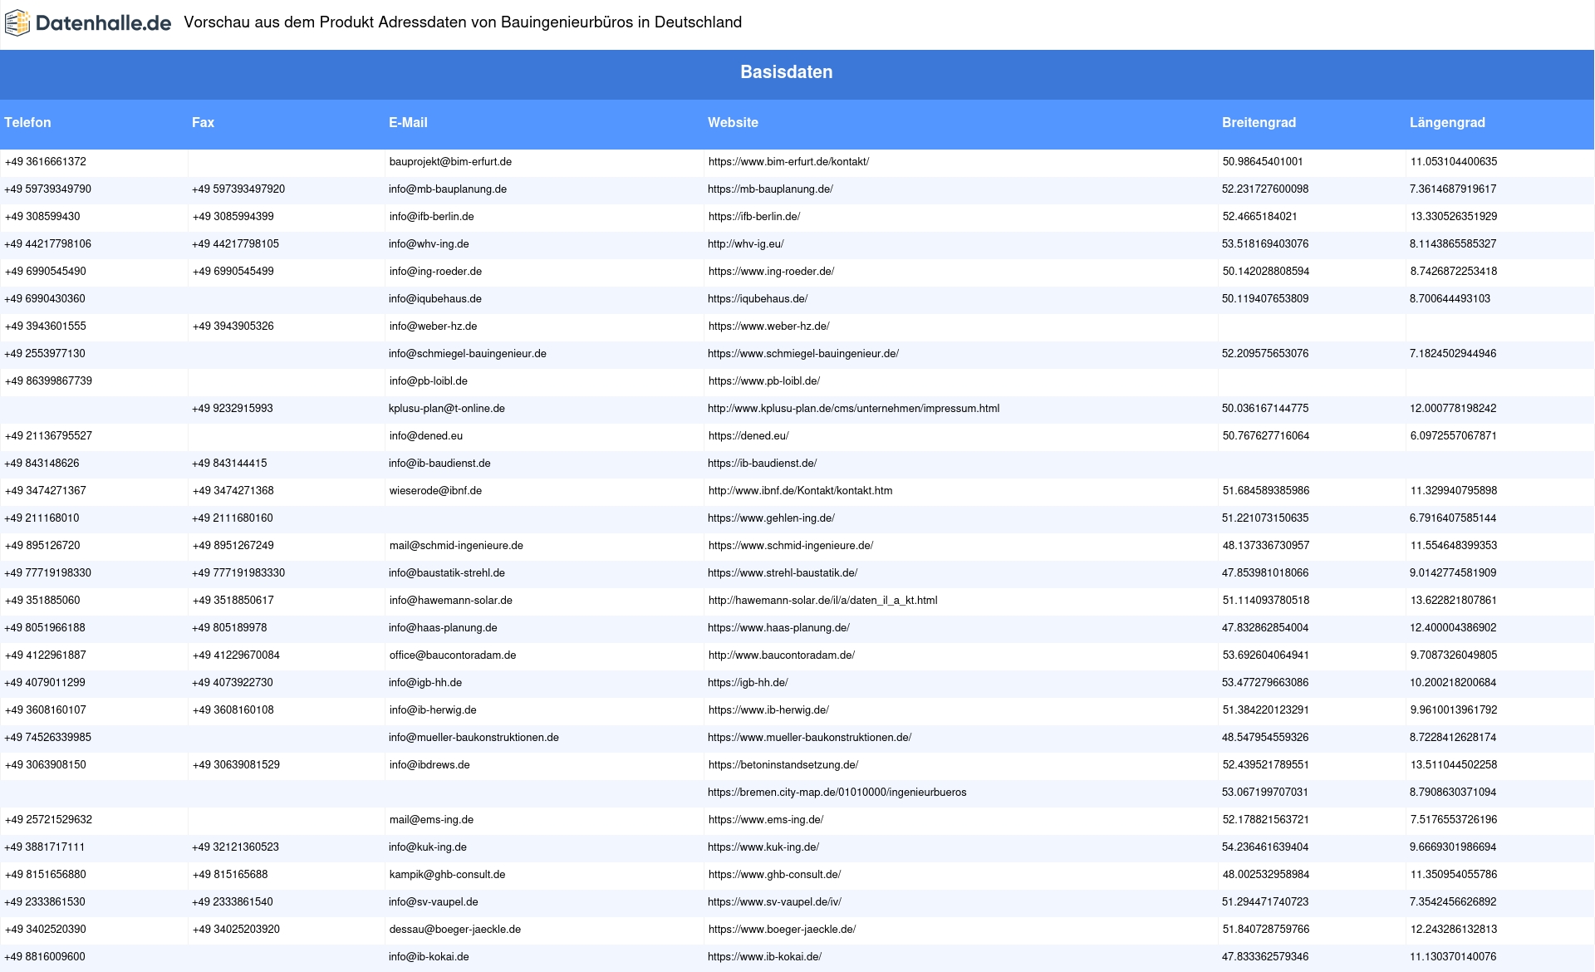The height and width of the screenshot is (972, 1595).
Task: Select phone +49 211168010
Action: coord(42,518)
